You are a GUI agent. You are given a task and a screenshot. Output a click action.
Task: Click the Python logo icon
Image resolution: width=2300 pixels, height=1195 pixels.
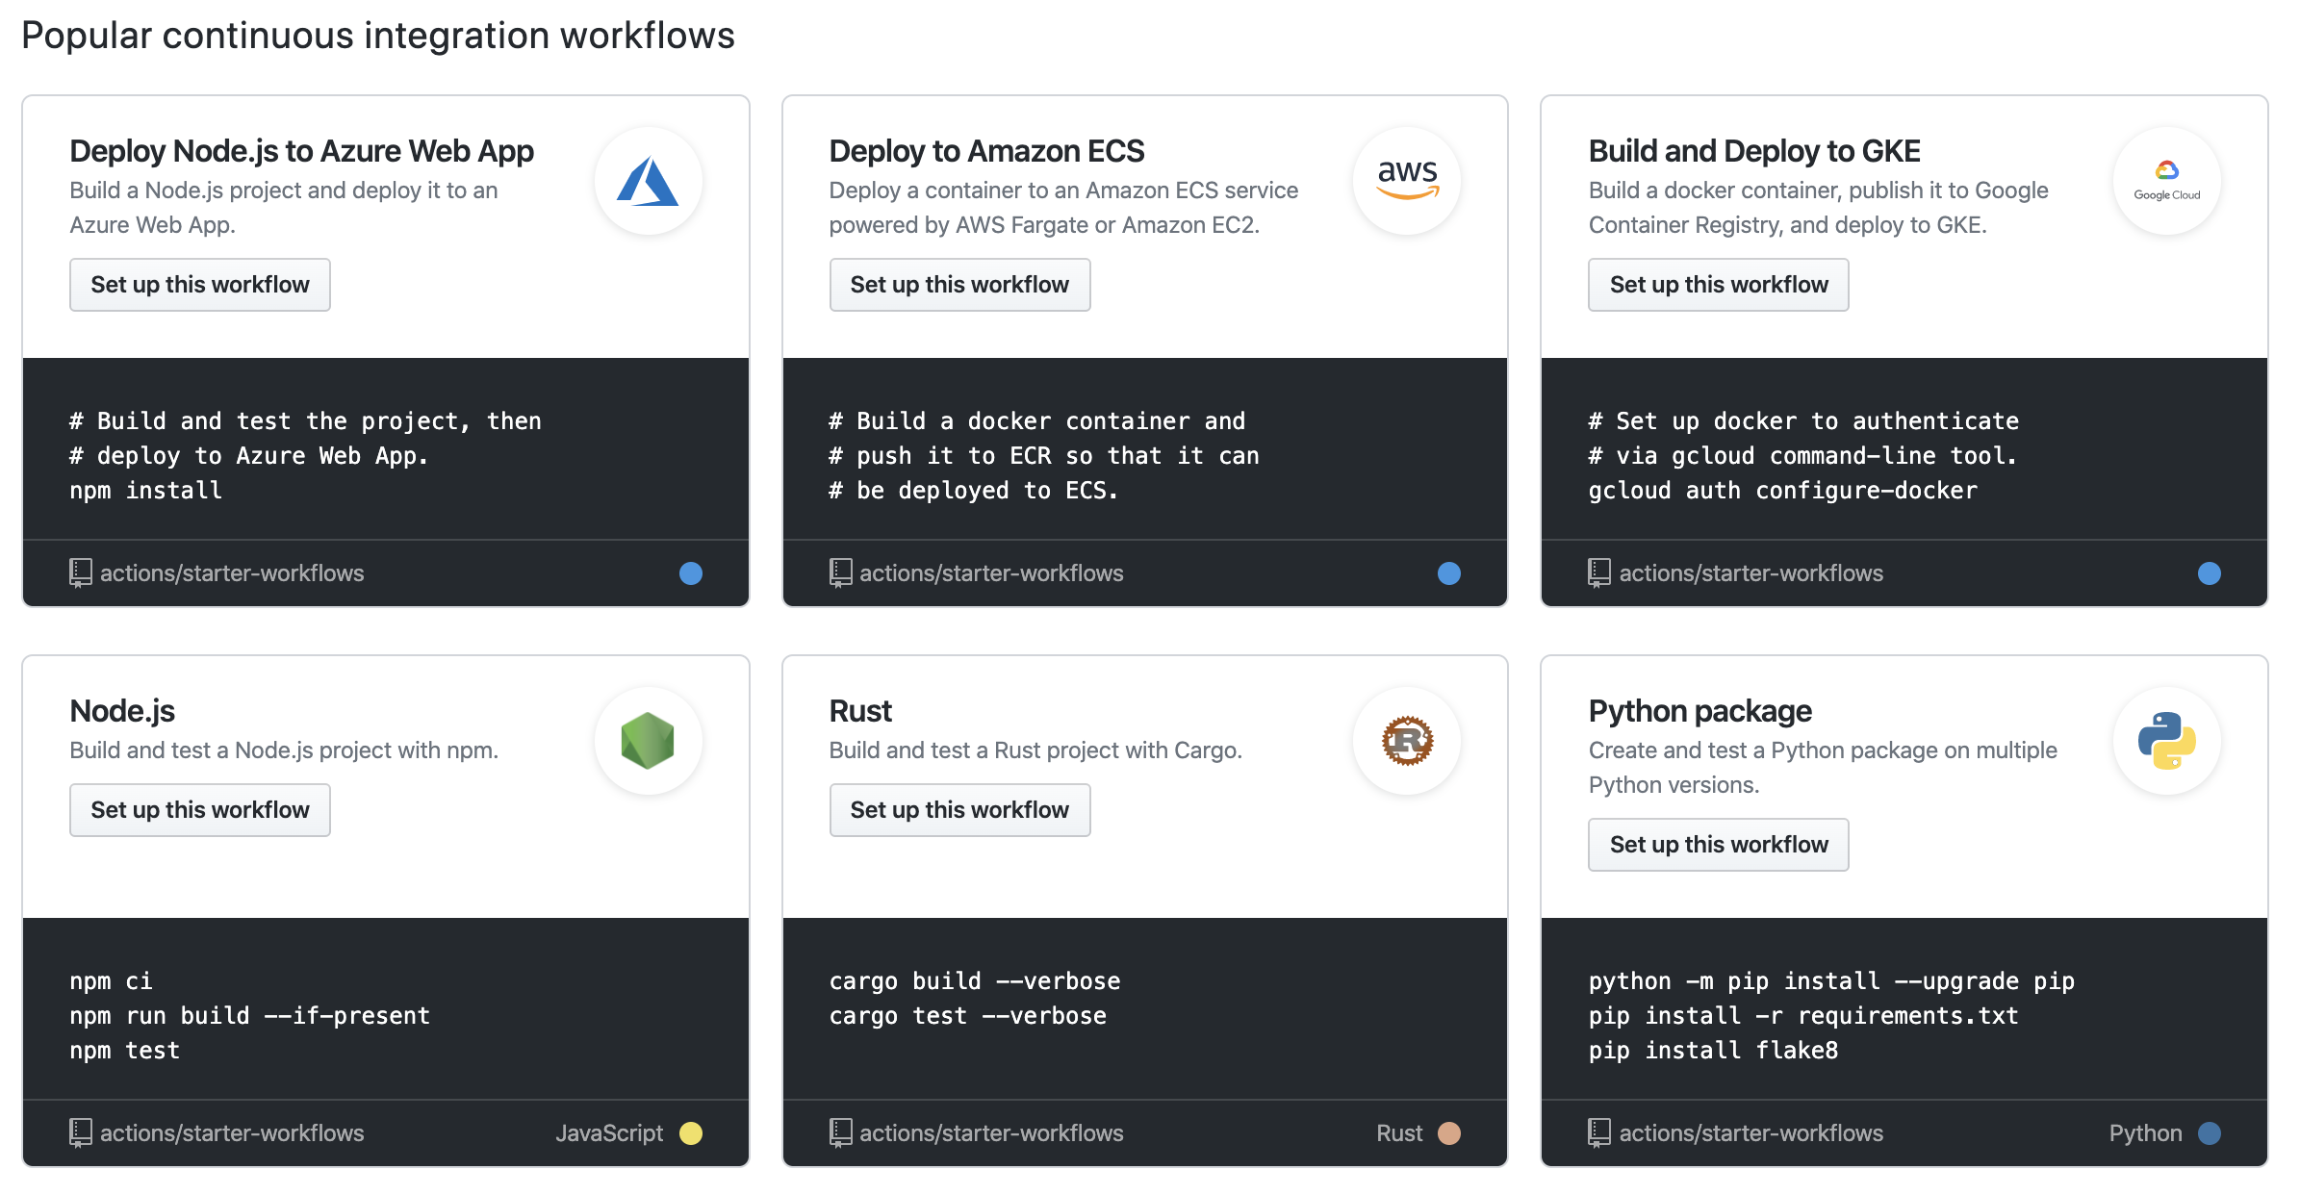[2166, 741]
